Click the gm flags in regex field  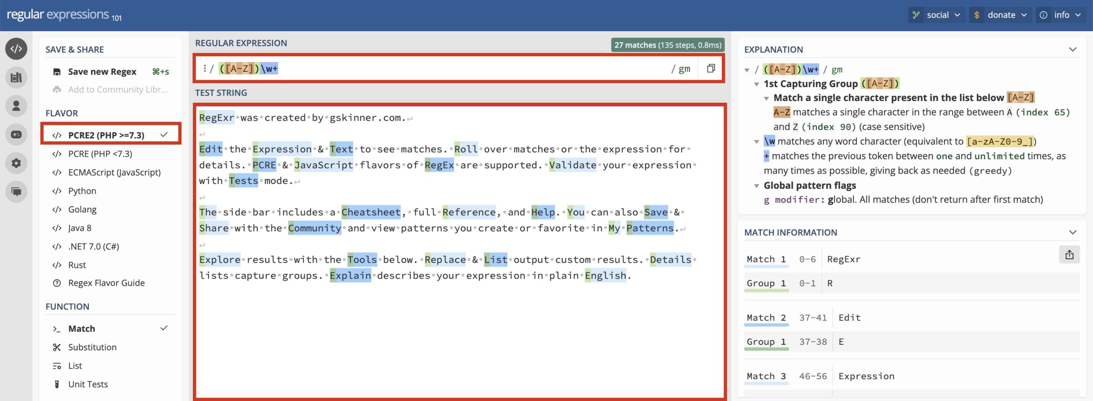[x=684, y=69]
